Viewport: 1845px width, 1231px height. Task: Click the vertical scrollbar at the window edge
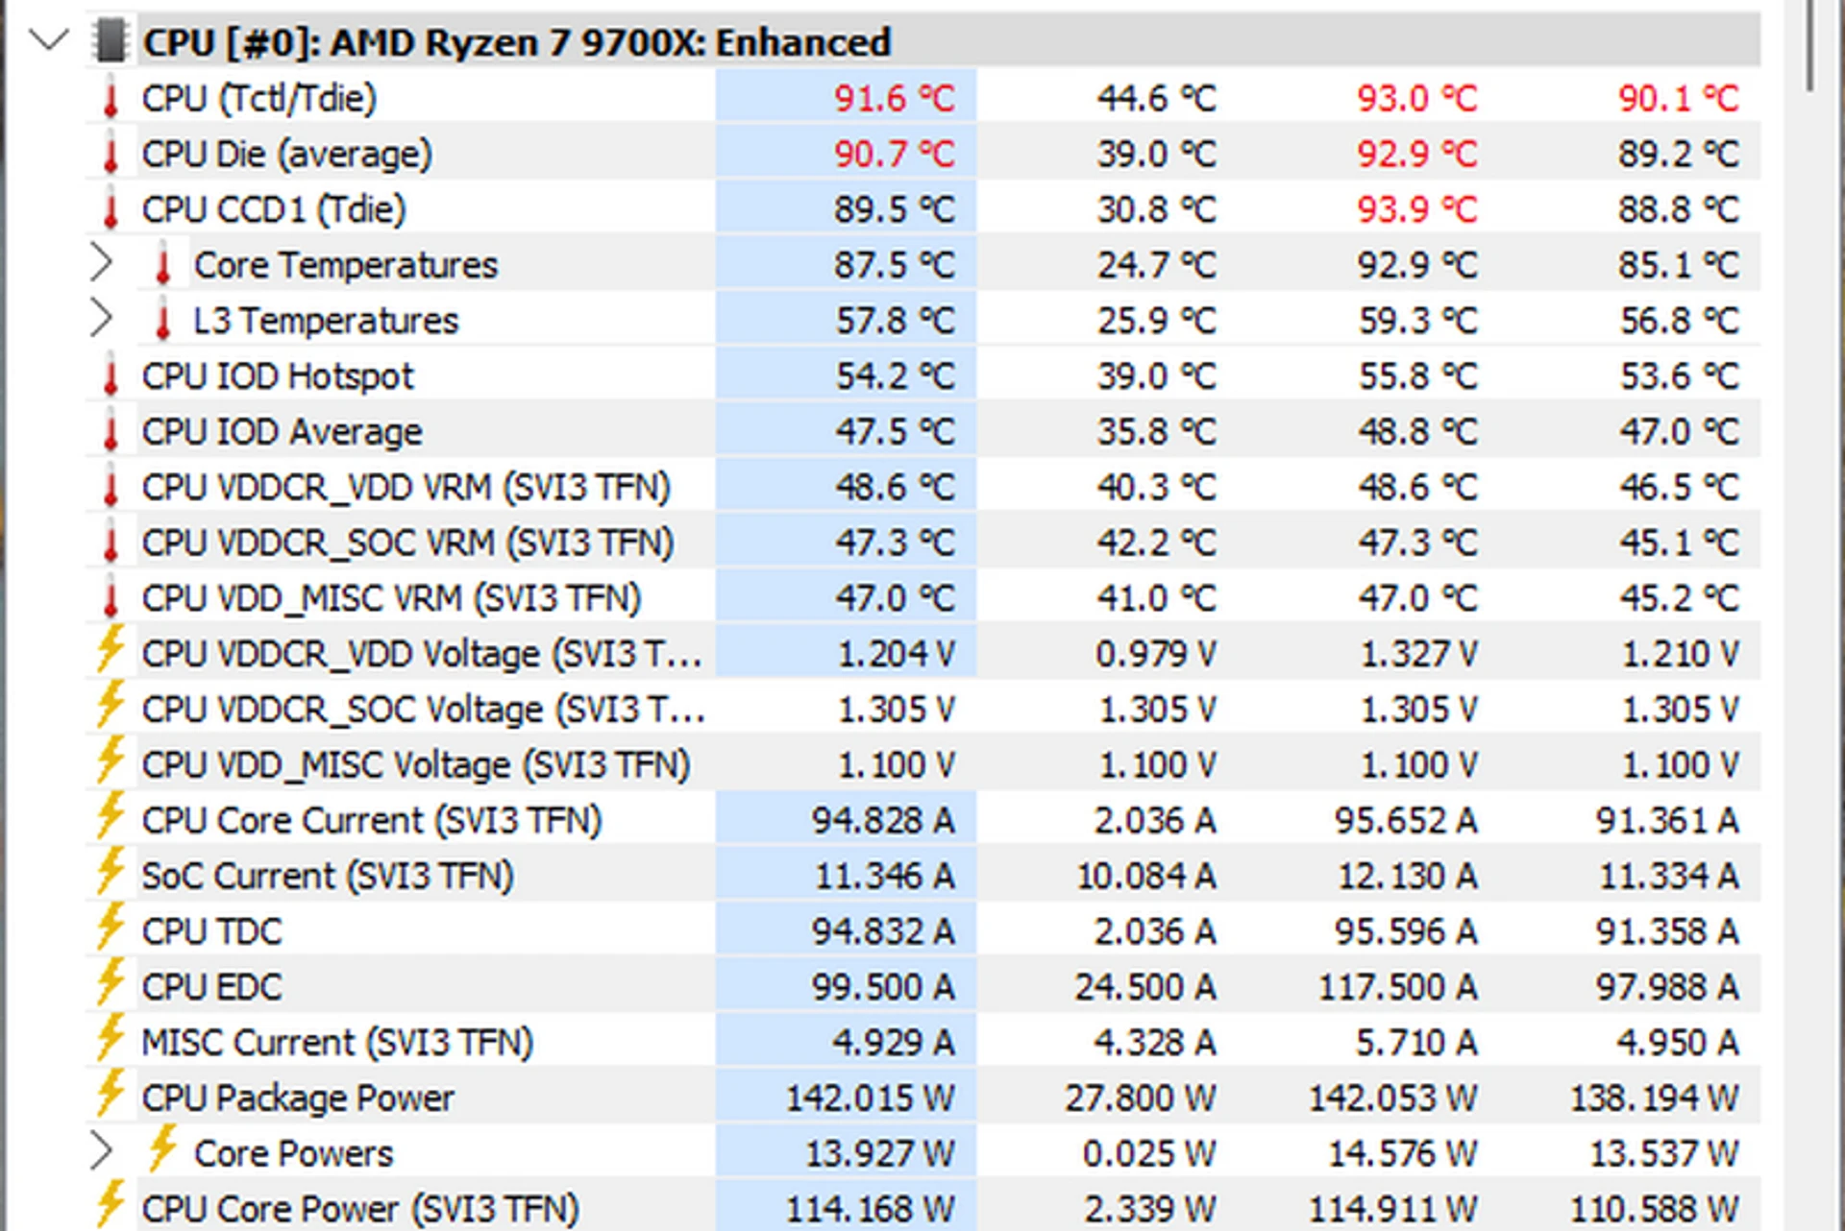[1810, 46]
